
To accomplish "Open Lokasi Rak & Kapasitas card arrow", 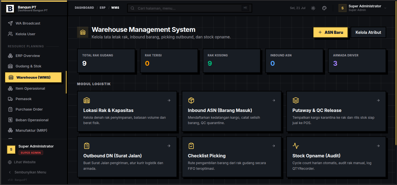I will point(169,100).
